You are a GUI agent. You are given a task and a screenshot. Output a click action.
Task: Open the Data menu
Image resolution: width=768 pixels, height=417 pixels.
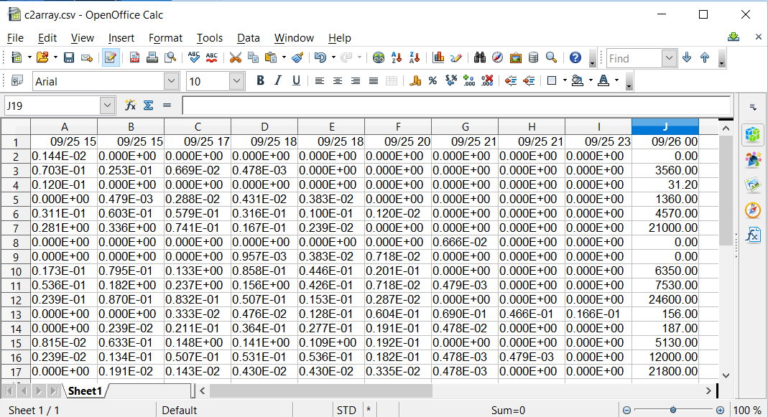click(248, 38)
